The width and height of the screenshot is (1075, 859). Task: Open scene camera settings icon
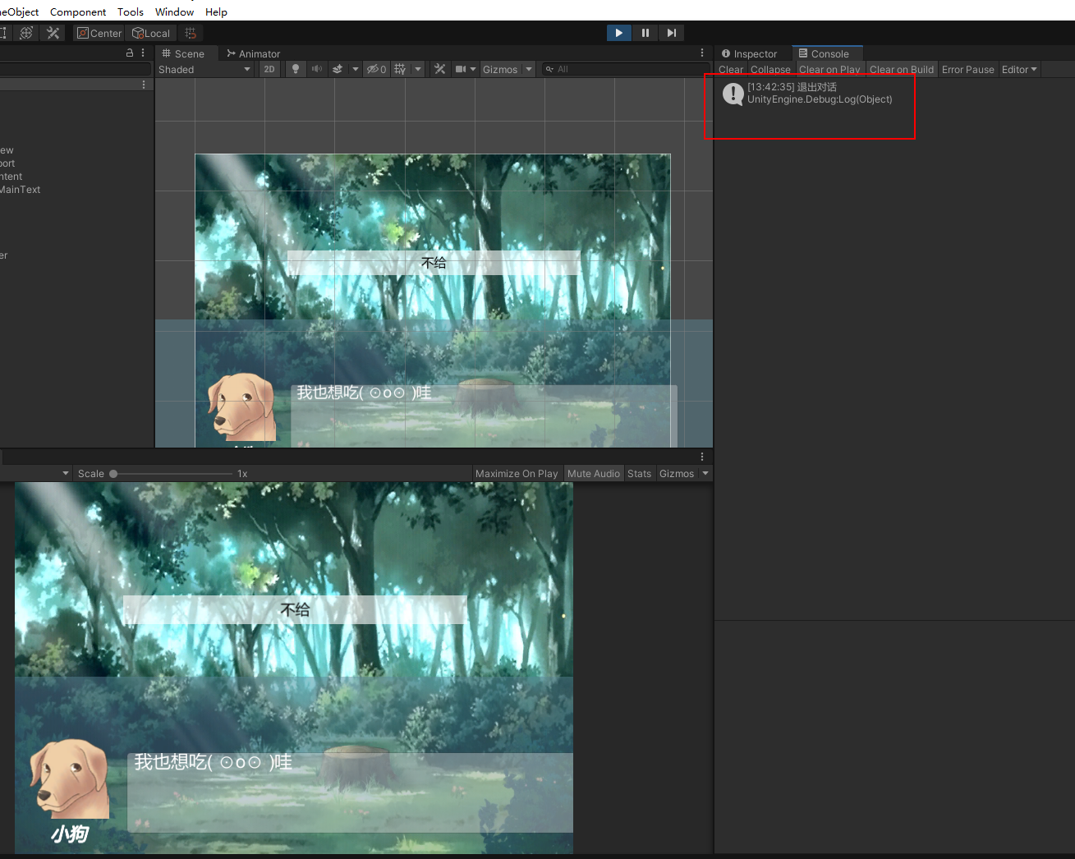tap(461, 70)
